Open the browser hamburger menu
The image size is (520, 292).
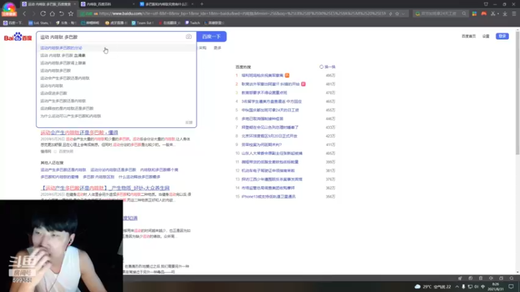(x=514, y=14)
